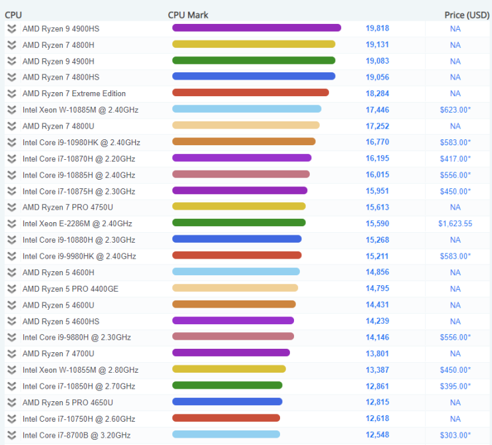Click the CPU Mark score 14,431
The width and height of the screenshot is (492, 445).
pos(377,305)
